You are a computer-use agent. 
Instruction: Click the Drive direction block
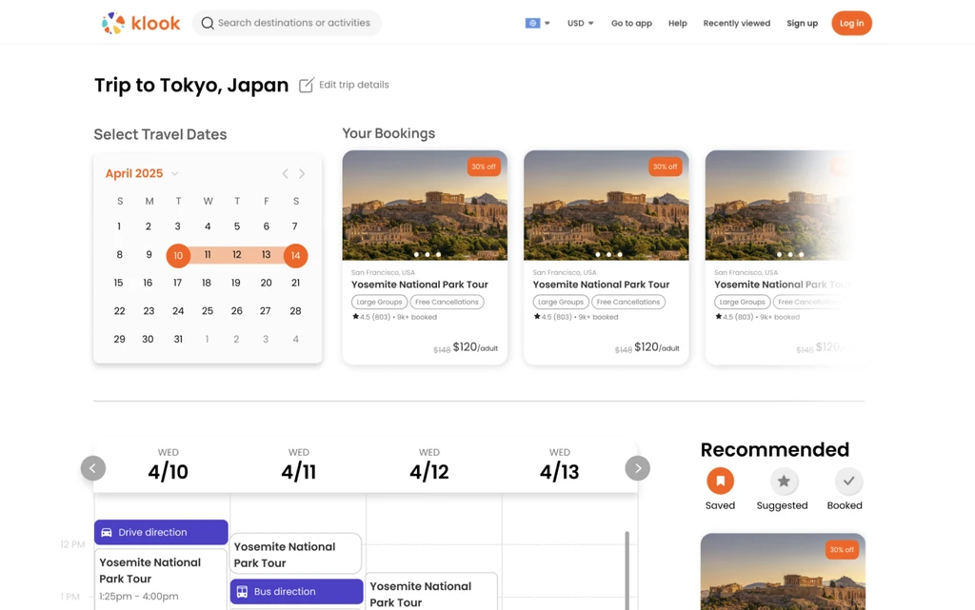[161, 532]
